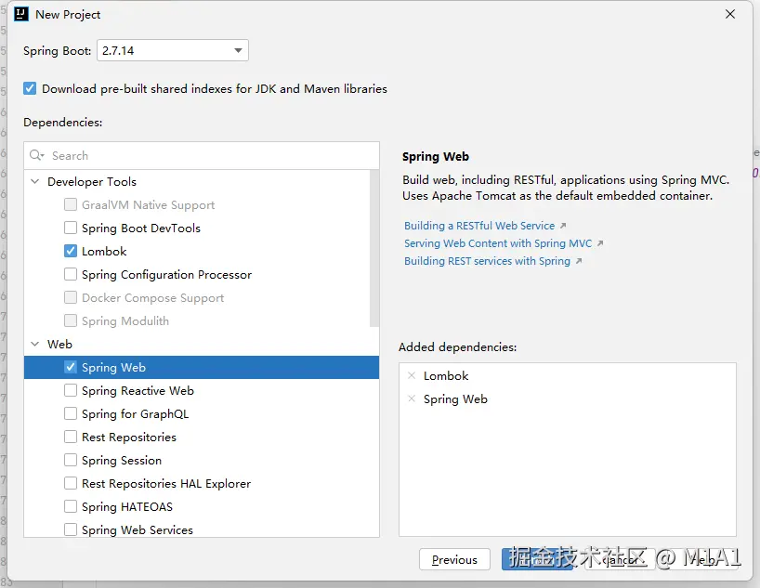
Task: Enable Spring Reactive Web dependency
Action: tap(71, 390)
